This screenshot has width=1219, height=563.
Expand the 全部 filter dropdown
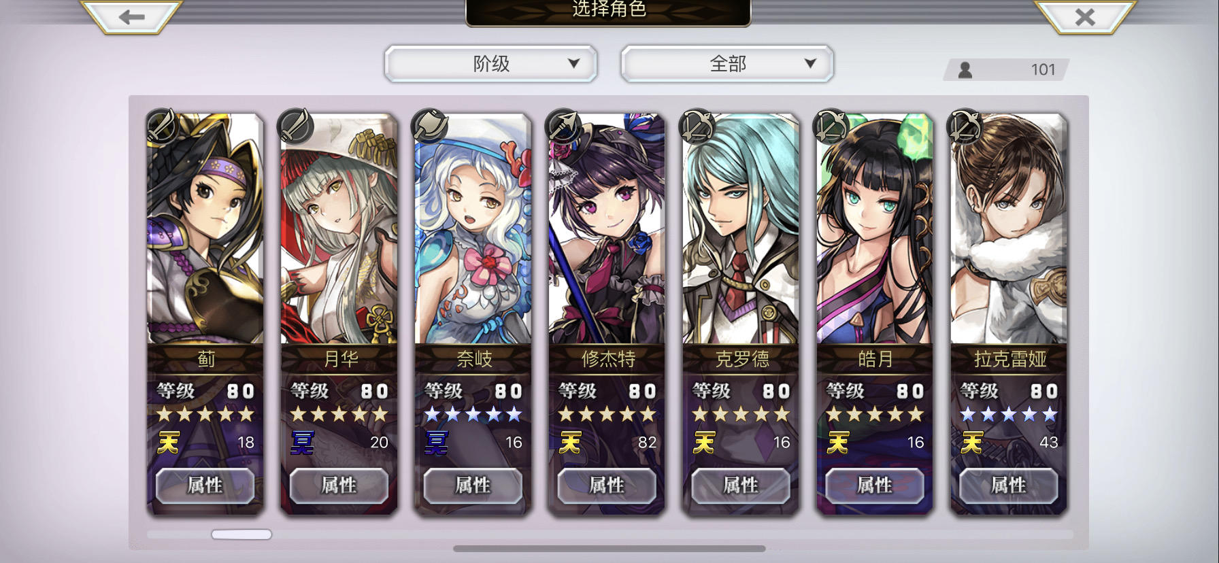[727, 64]
